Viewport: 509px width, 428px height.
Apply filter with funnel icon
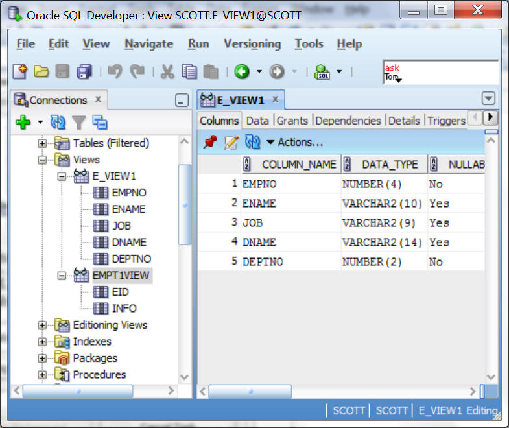pos(79,122)
